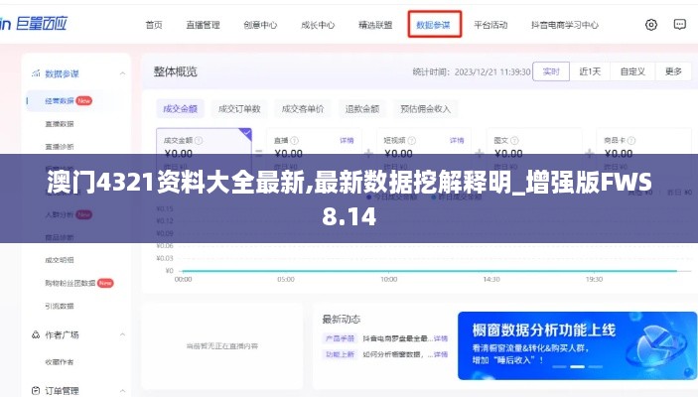Open 数据参谋 in top navigation

(433, 25)
